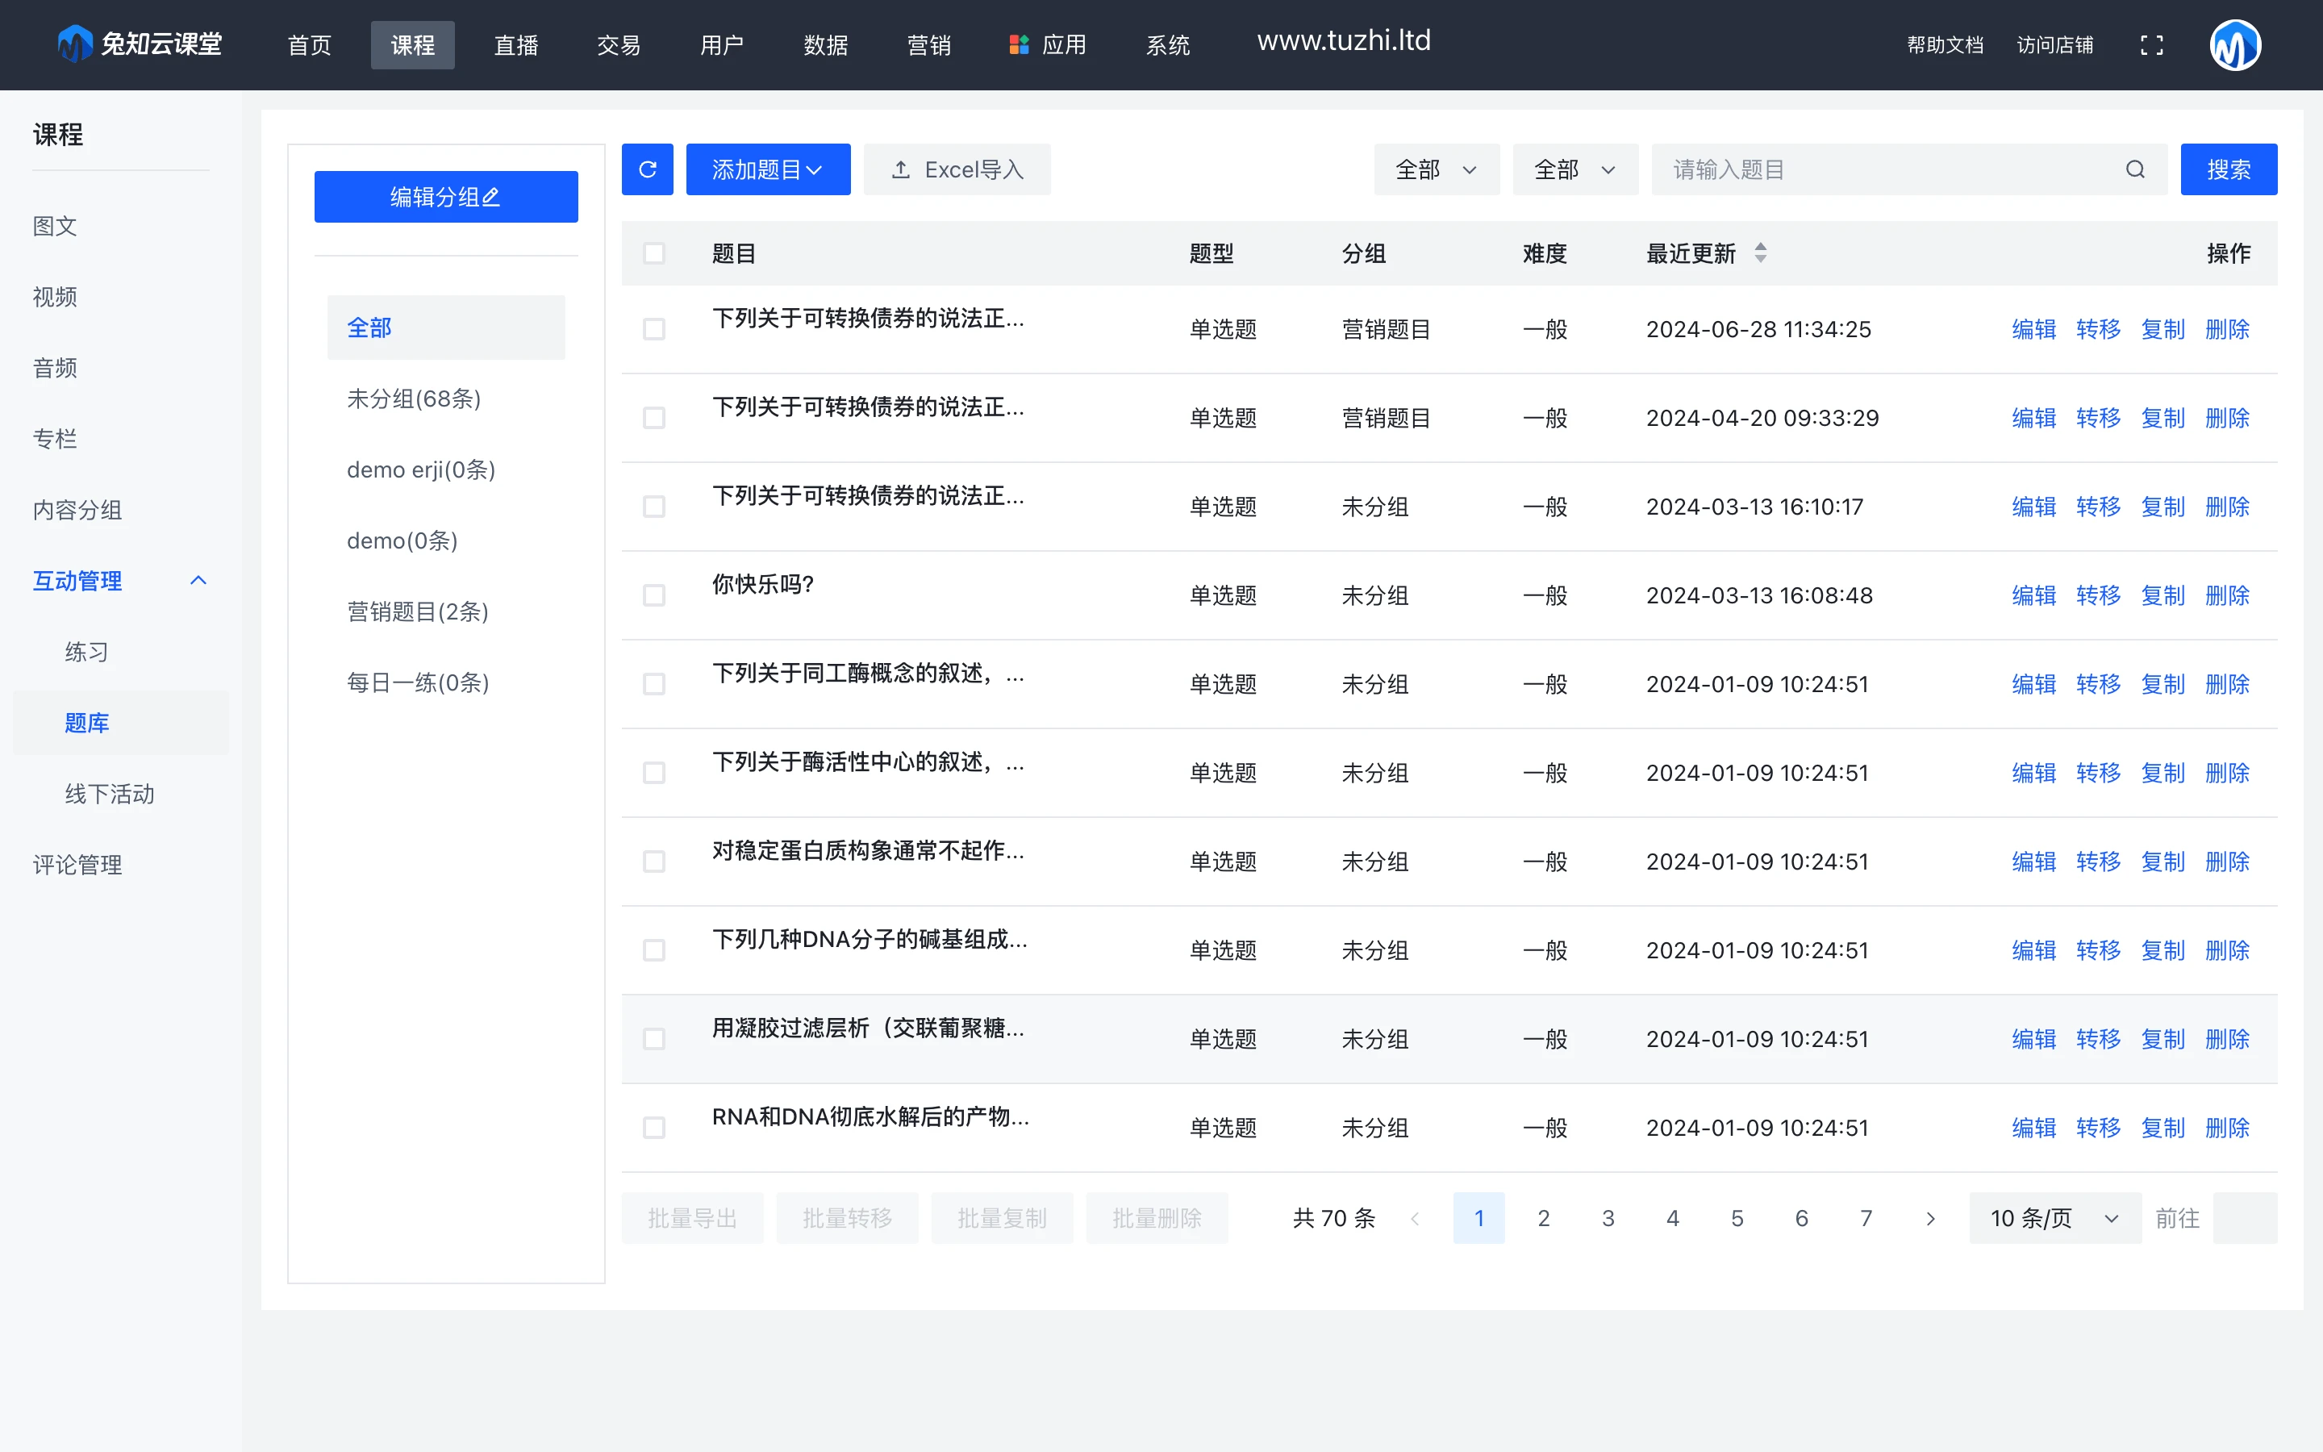Image resolution: width=2323 pixels, height=1452 pixels.
Task: Select demo erji(0条) group
Action: pyautogui.click(x=446, y=469)
